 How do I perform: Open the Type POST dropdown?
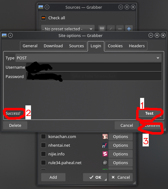click(88, 58)
